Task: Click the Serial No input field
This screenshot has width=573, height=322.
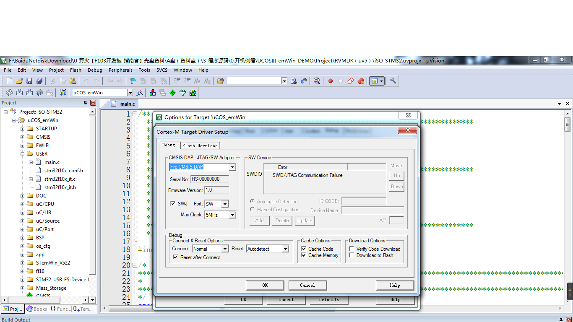Action: pyautogui.click(x=210, y=179)
